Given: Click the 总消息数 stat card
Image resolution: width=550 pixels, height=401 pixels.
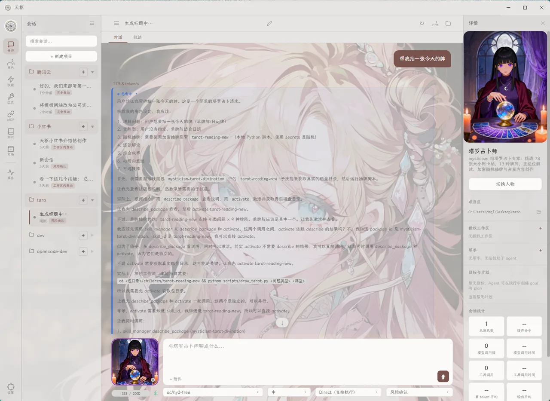Looking at the screenshot, I should pyautogui.click(x=486, y=326).
